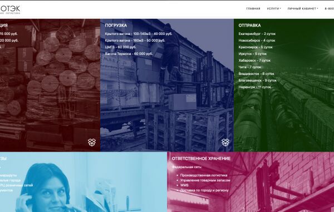Click the 'WMS' bullet item
This screenshot has height=212, width=334.
[184, 185]
